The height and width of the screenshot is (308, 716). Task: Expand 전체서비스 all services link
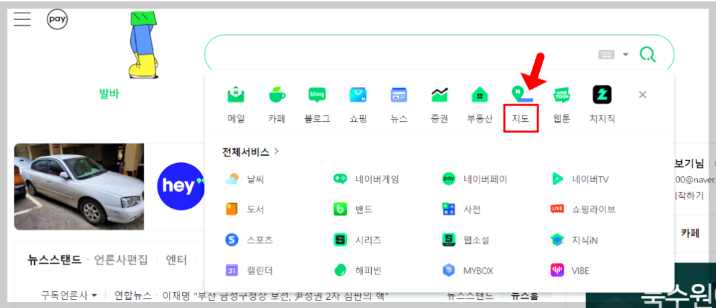pos(250,152)
